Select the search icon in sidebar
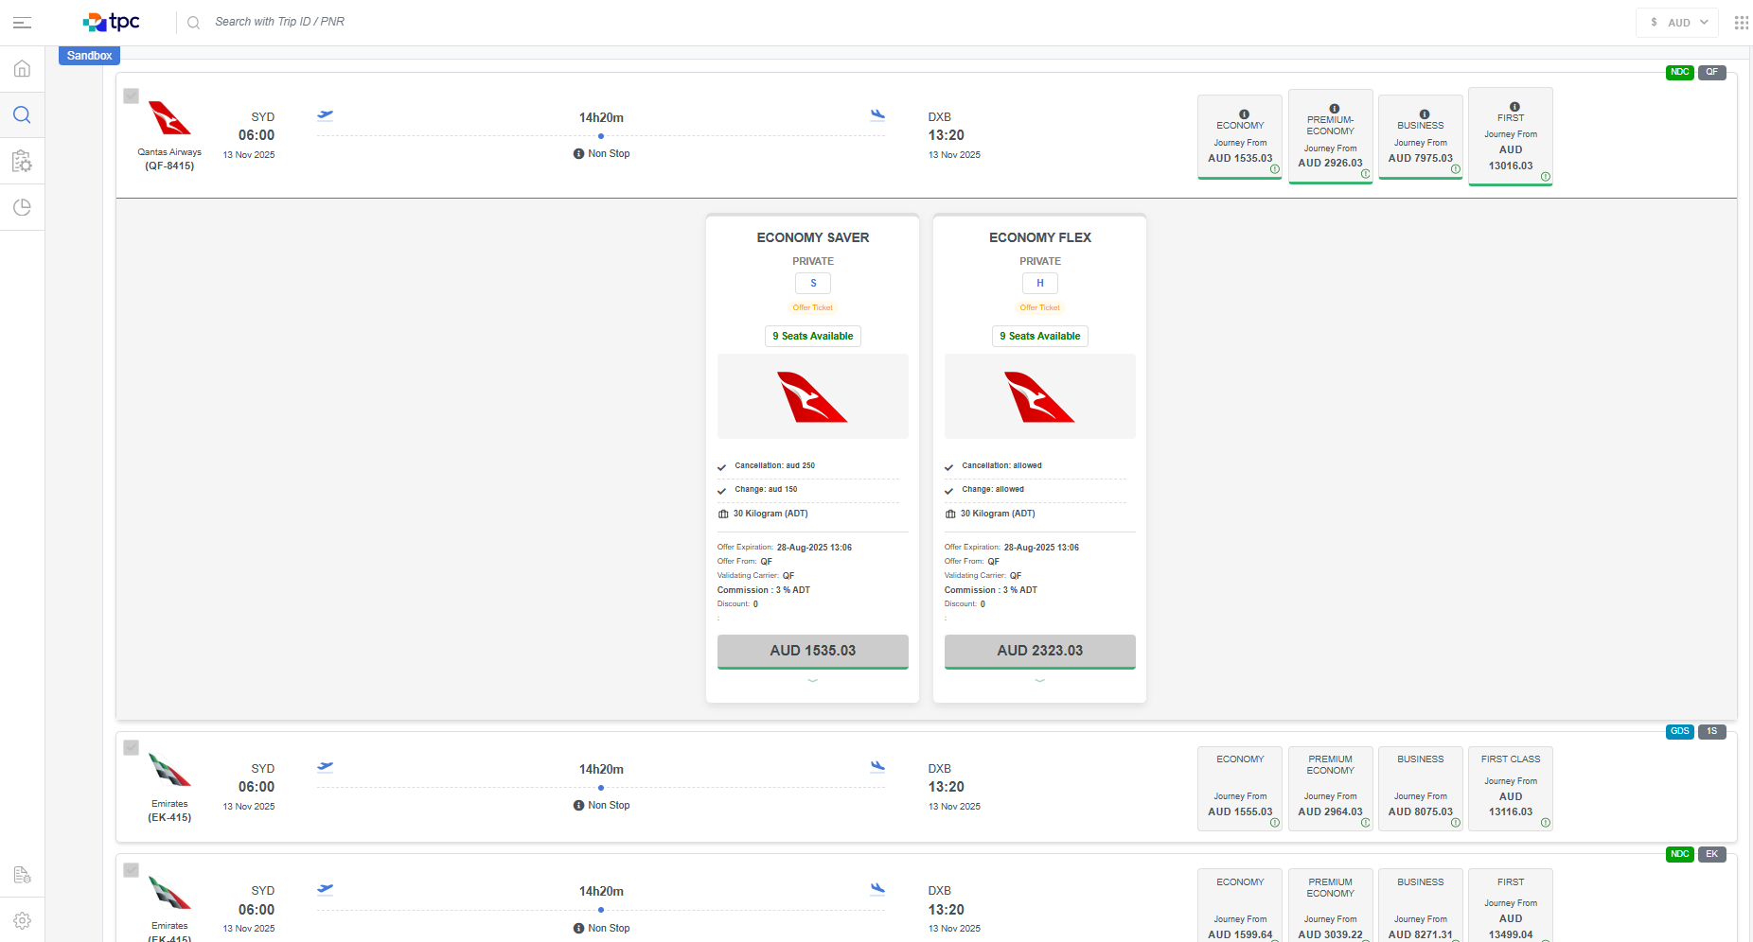1753x942 pixels. (x=22, y=115)
